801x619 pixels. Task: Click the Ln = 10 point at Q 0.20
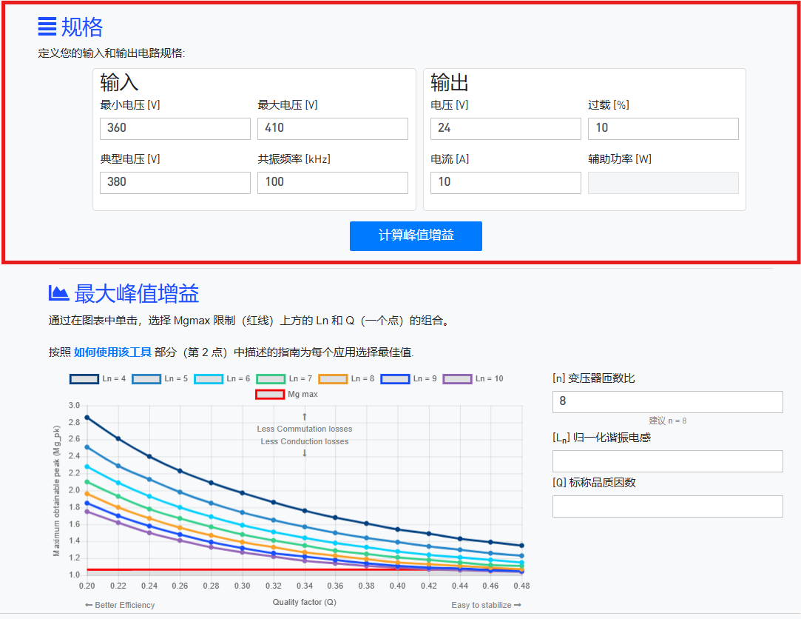(x=87, y=511)
